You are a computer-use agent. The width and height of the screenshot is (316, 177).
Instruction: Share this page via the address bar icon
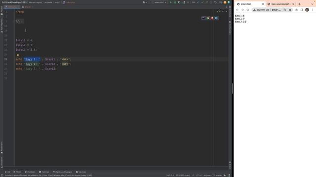pos(285,10)
